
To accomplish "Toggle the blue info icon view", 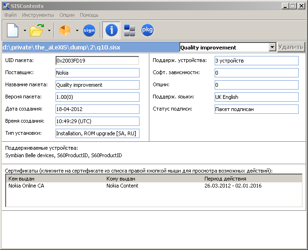I will click(x=112, y=30).
